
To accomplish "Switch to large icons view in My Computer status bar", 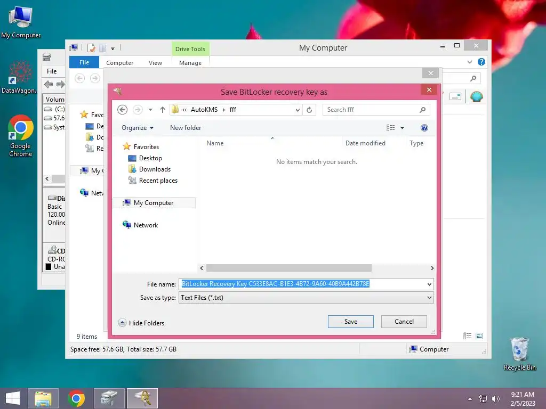I will pyautogui.click(x=479, y=336).
